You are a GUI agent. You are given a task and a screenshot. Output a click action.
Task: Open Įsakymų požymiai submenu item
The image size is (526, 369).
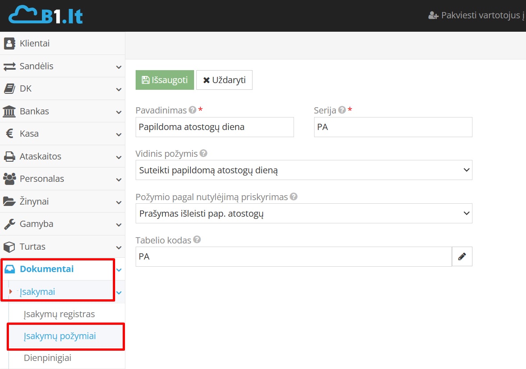coord(60,336)
